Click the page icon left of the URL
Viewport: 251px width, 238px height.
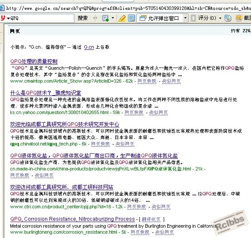[x=2, y=8]
